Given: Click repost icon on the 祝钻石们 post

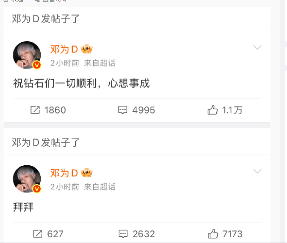Looking at the screenshot, I should [x=35, y=110].
